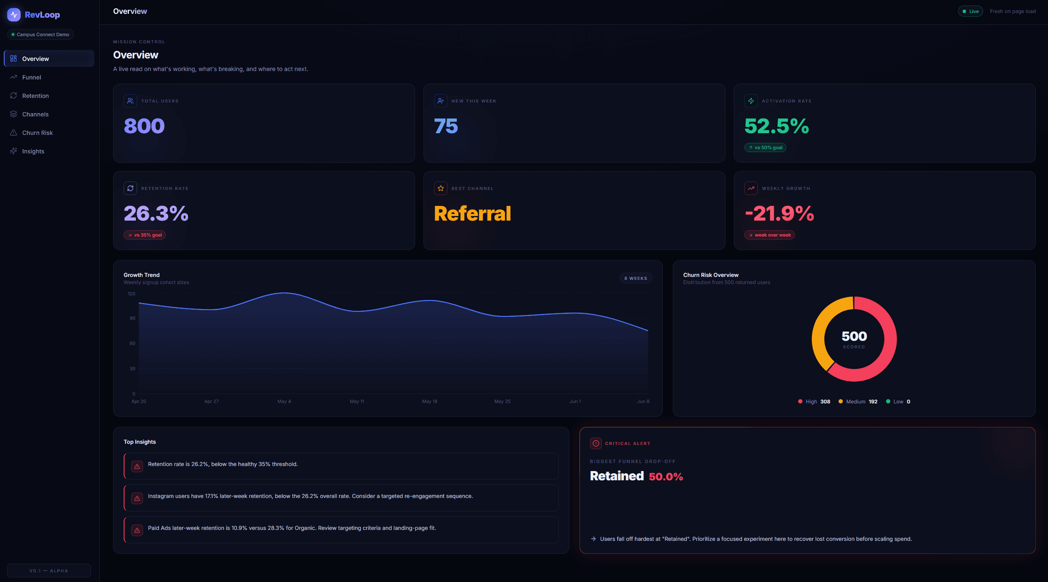Click the Best Channel star icon
Viewport: 1048px width, 582px height.
coord(441,188)
